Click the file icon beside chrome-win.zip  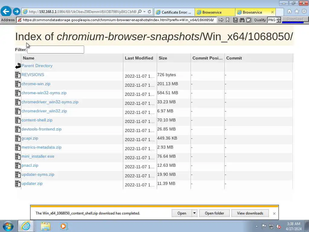18,84
